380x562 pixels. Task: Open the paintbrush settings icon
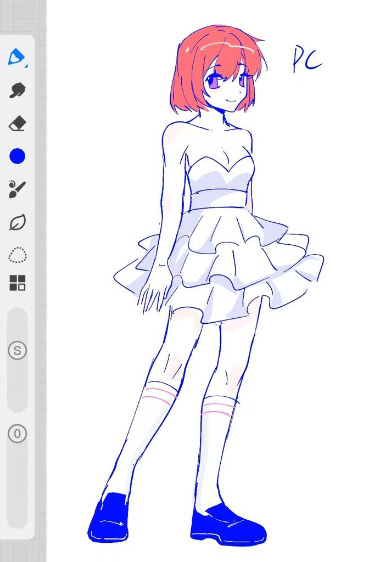coord(17,189)
